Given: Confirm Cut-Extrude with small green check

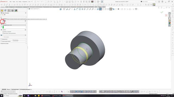Looking at the screenshot, I should (x=1, y=15).
